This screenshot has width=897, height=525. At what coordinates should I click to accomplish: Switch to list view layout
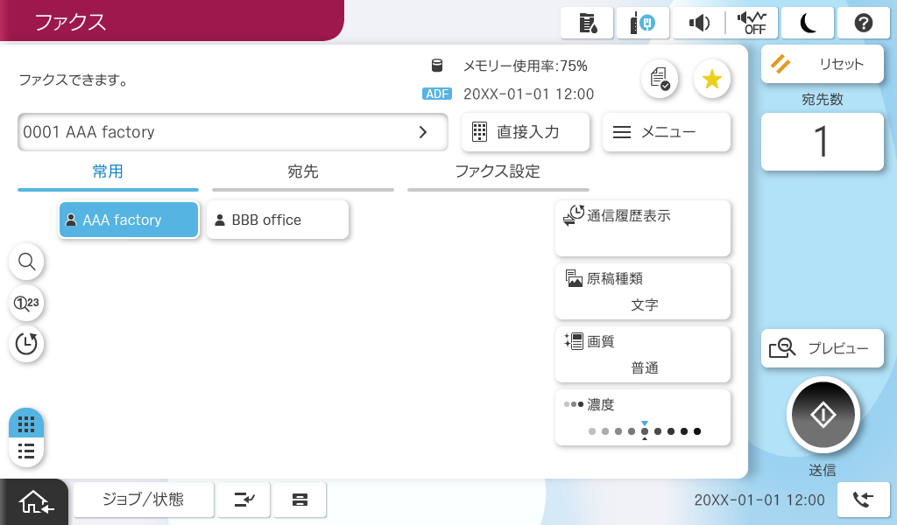point(26,451)
